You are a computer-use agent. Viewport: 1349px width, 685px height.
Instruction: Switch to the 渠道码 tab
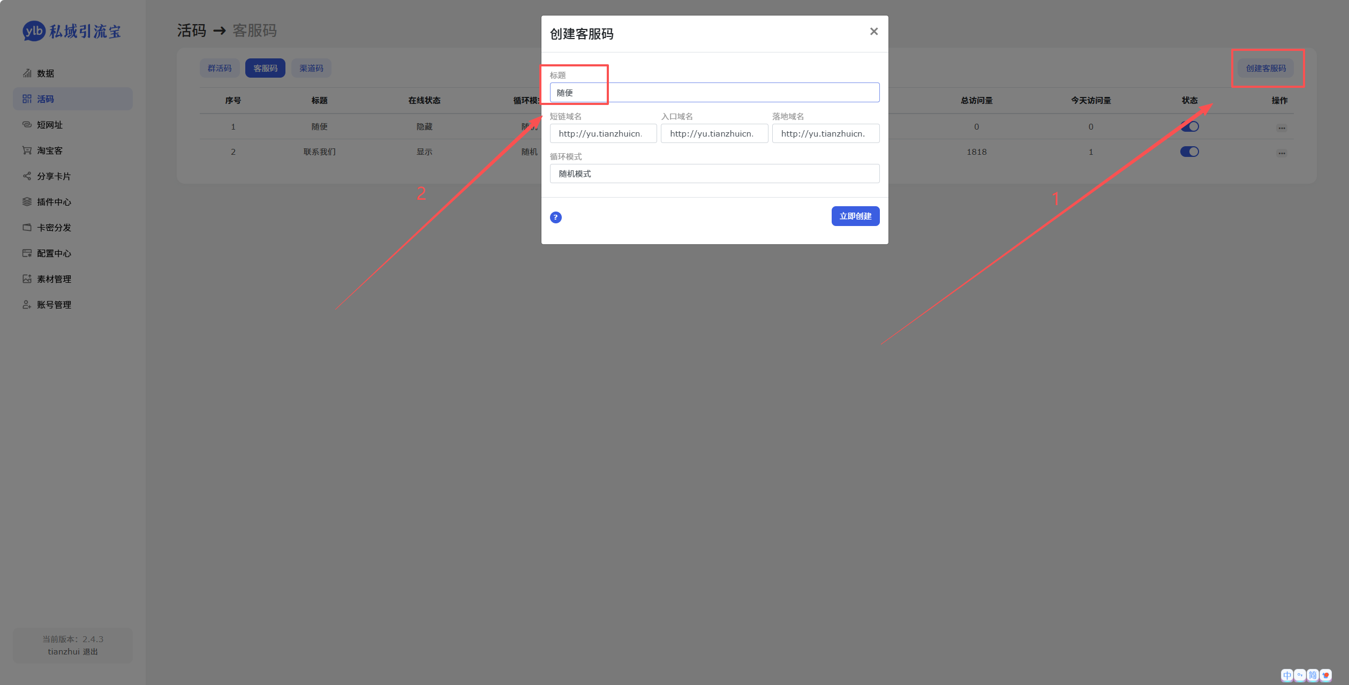[x=311, y=68]
